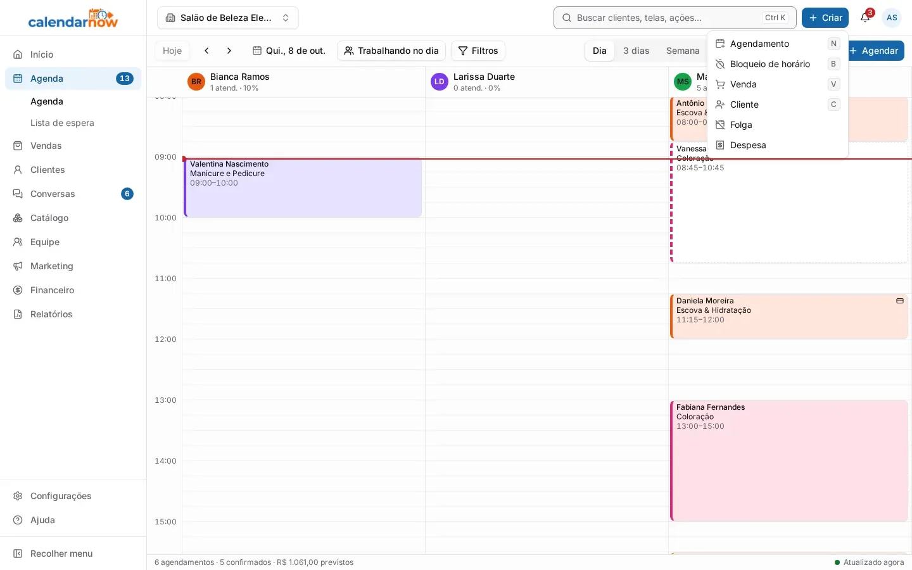
Task: Switch to 3 dias view tab
Action: click(x=636, y=51)
